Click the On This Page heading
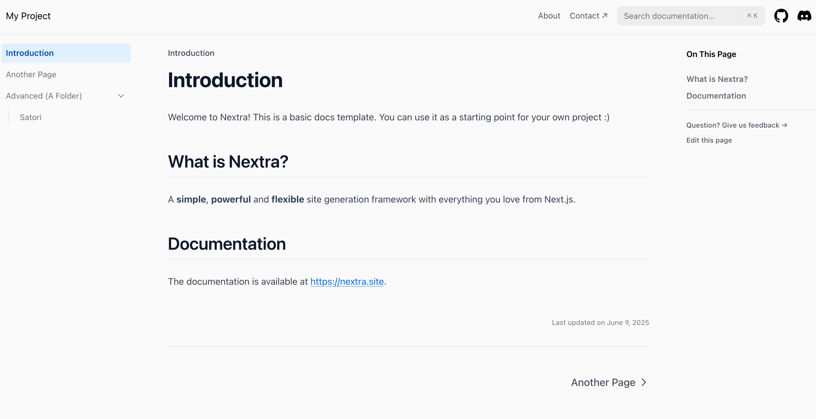Image resolution: width=816 pixels, height=419 pixels. [x=711, y=54]
